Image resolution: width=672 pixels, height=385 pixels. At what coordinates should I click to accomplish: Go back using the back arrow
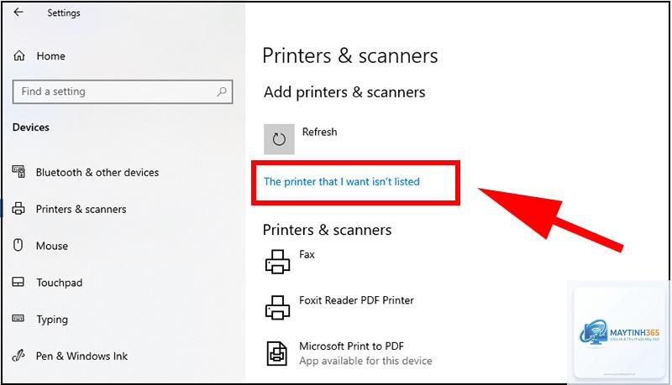coord(18,13)
